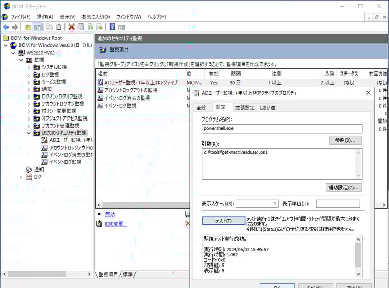This screenshot has width=389, height=288.
Task: Click the Refresh toolbar icon
Action: (90, 27)
